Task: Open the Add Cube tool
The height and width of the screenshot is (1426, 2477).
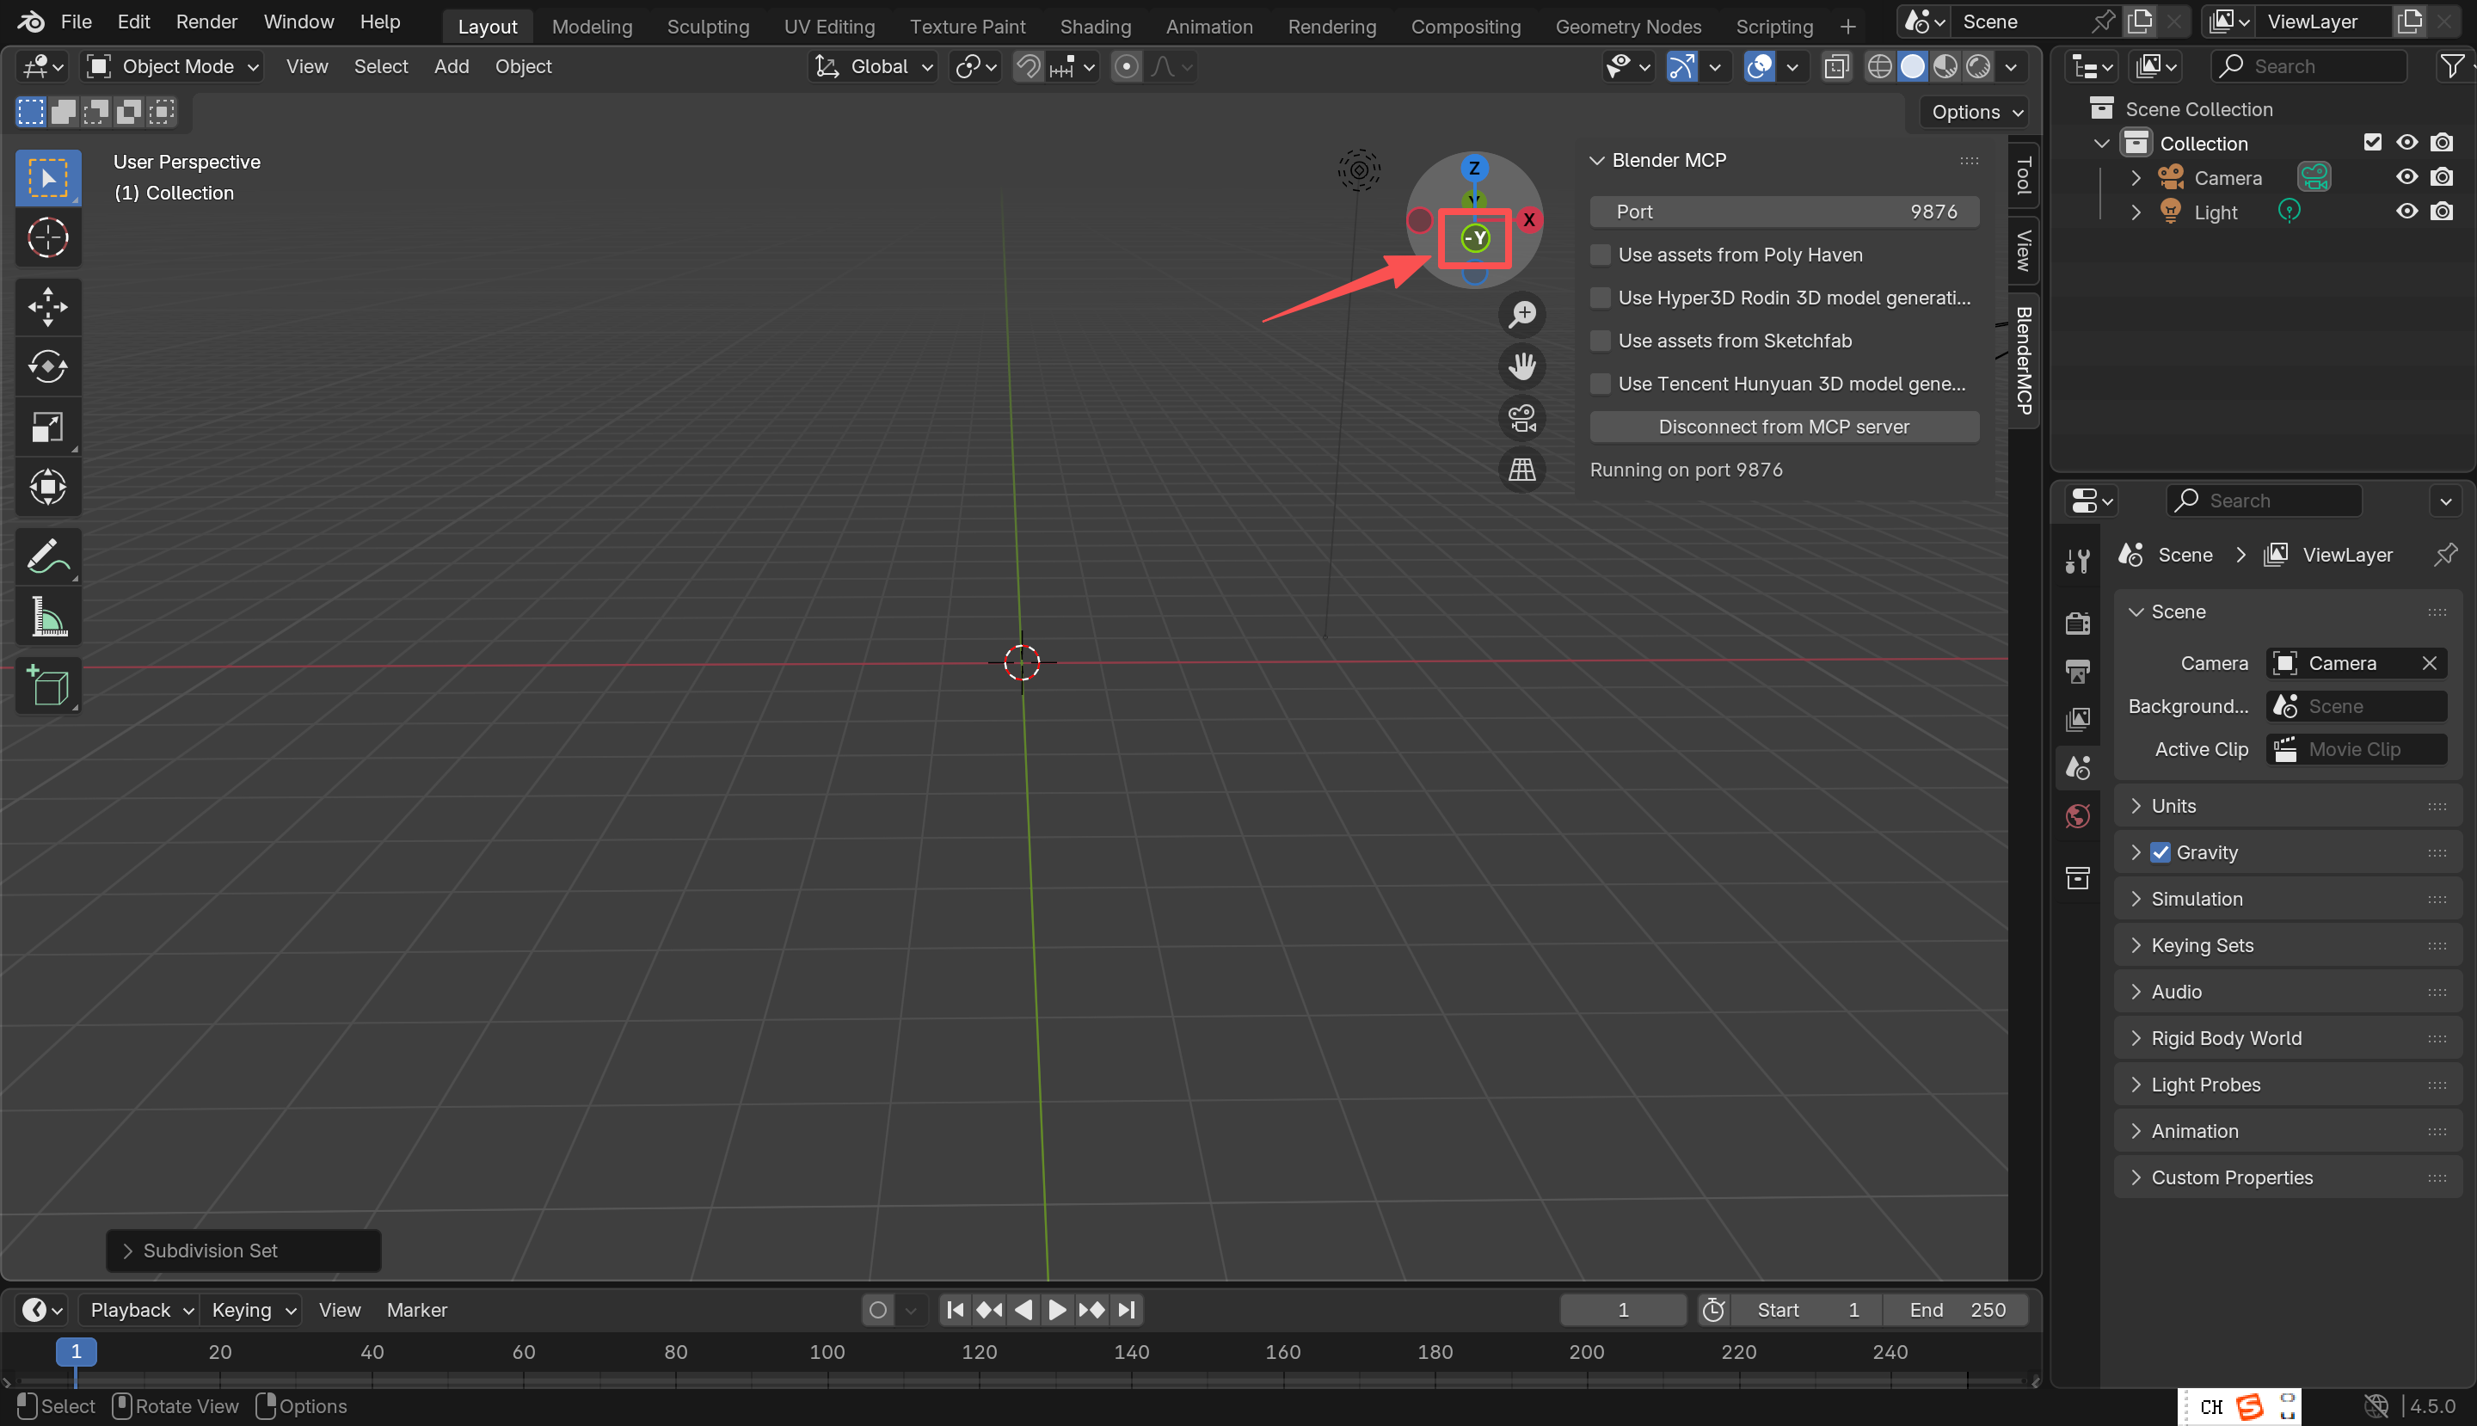Action: click(48, 685)
